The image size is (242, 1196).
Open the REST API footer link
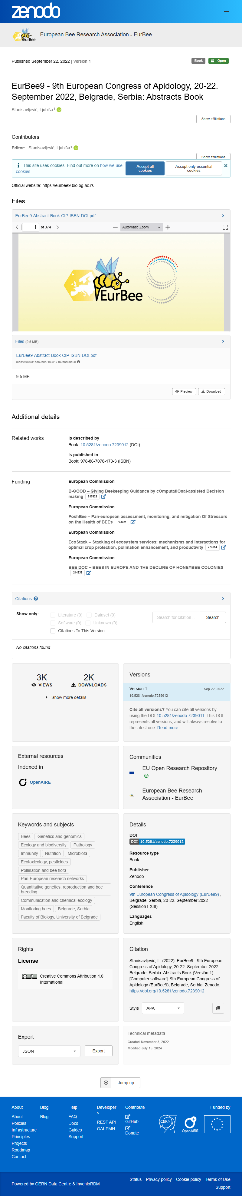[x=106, y=1122]
